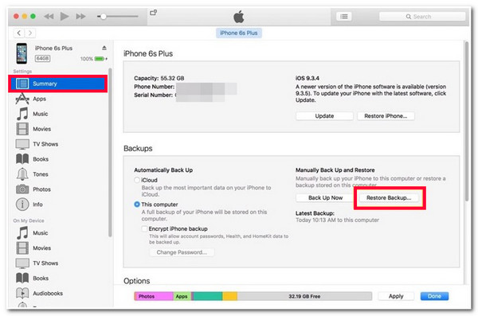Go forward with the right chevron
The width and height of the screenshot is (478, 316).
(x=30, y=33)
